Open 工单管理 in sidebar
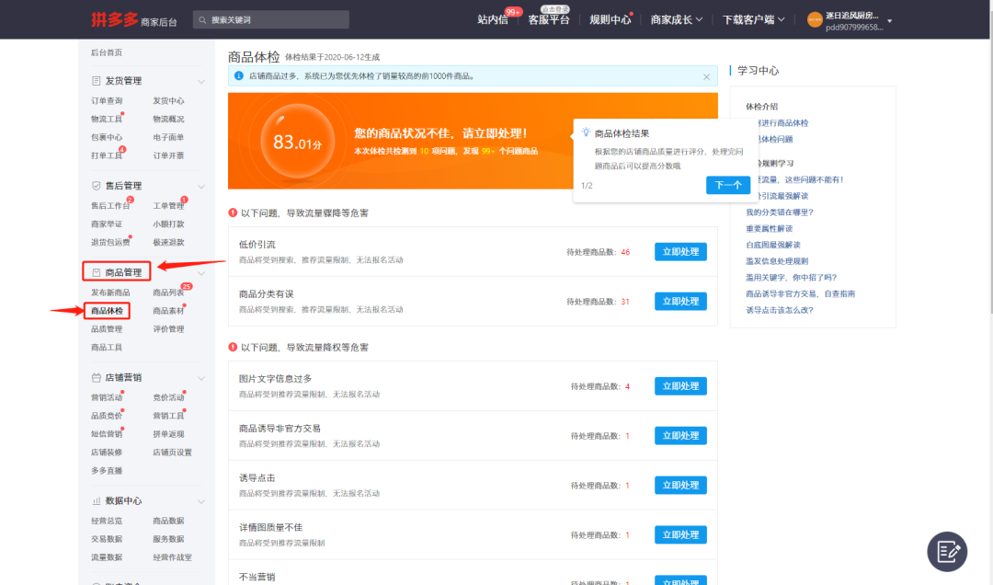Image resolution: width=993 pixels, height=585 pixels. (x=168, y=206)
